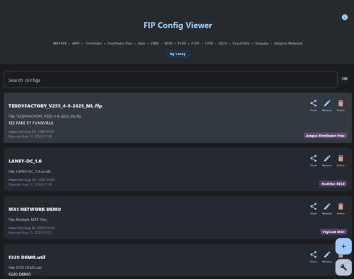Delete the TEDDYFACTORY config

tap(341, 105)
